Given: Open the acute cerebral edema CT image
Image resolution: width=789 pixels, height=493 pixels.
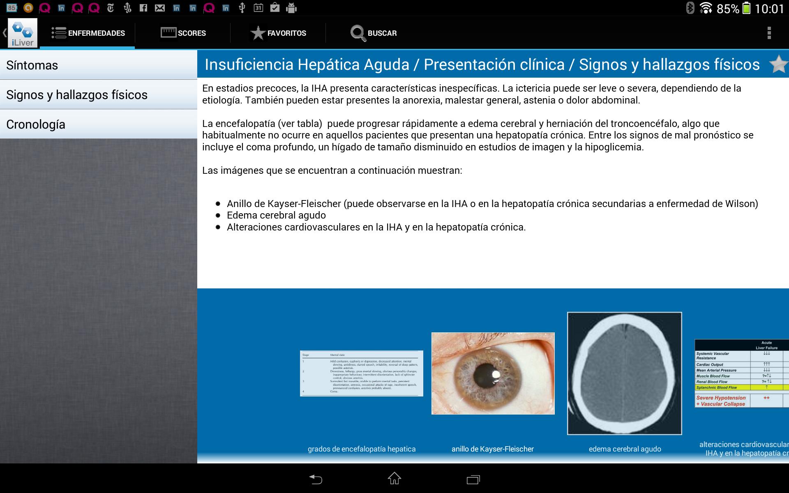Looking at the screenshot, I should [625, 373].
